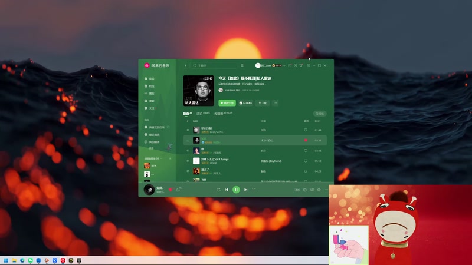Viewport: 472px width, 265px height.
Task: Click the green 播放全部 play-all button
Action: (227, 103)
